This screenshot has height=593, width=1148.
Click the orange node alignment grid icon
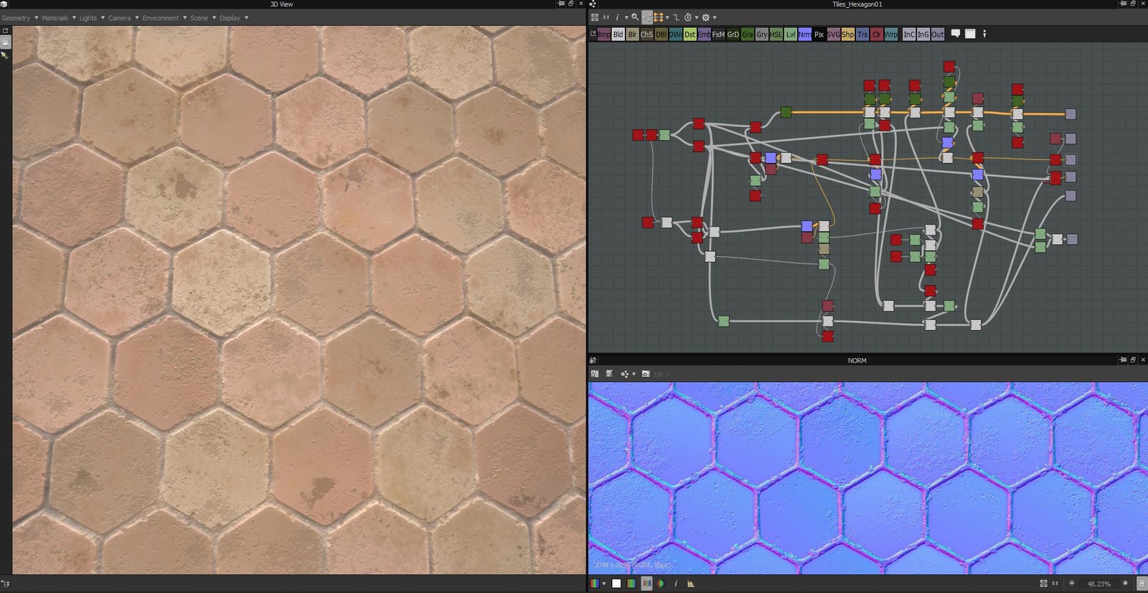coord(658,17)
